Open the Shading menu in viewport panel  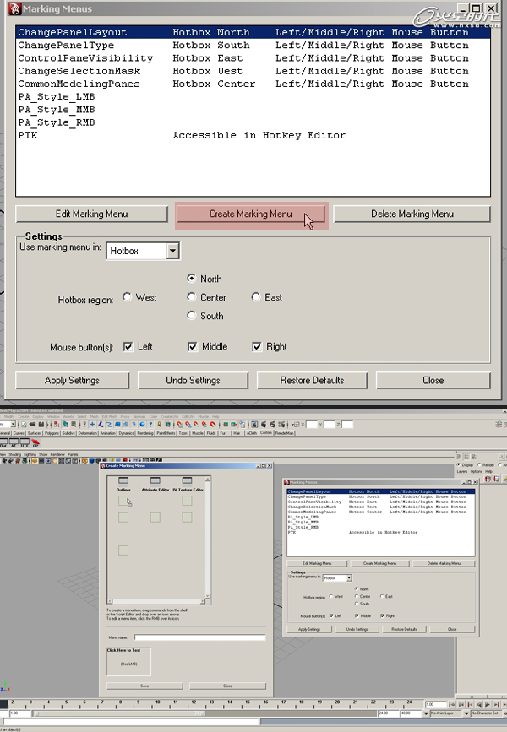pyautogui.click(x=15, y=454)
